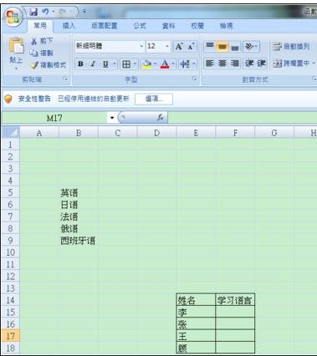Open the 版面配置 ribbon tab
This screenshot has height=356, width=317.
coord(105,26)
